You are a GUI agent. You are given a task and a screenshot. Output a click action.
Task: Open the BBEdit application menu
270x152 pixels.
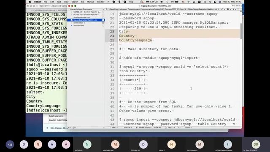(38, 2)
